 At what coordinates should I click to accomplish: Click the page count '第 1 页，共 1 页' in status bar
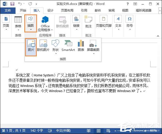click(x=14, y=131)
